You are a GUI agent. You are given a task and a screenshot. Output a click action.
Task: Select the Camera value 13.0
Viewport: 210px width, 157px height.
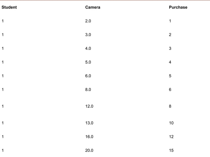[x=89, y=123]
